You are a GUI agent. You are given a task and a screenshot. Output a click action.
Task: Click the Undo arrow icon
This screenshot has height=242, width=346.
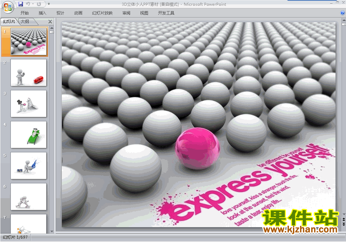[28, 4]
